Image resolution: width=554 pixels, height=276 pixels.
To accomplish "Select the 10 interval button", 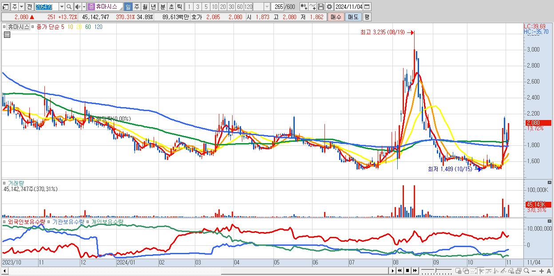I will pos(214,7).
